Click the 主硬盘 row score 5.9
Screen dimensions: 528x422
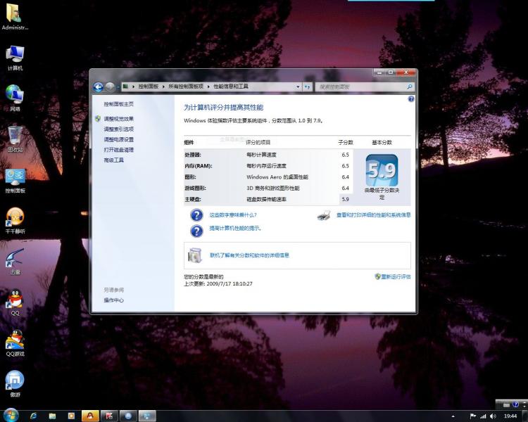click(345, 199)
